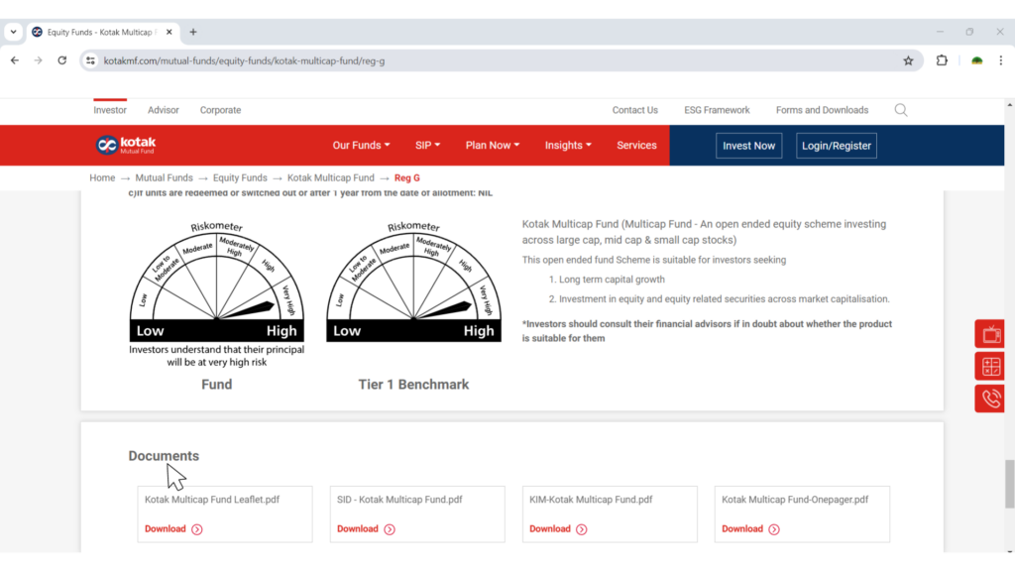Open the Contact Us link
Image resolution: width=1015 pixels, height=571 pixels.
635,110
